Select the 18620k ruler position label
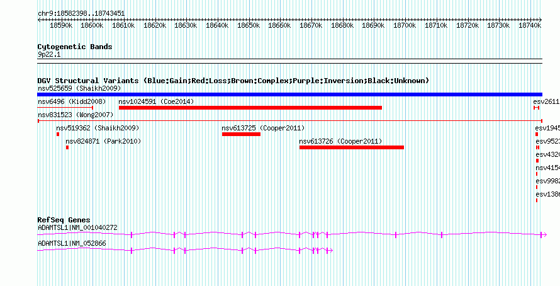The image size is (560, 286). coord(155,26)
